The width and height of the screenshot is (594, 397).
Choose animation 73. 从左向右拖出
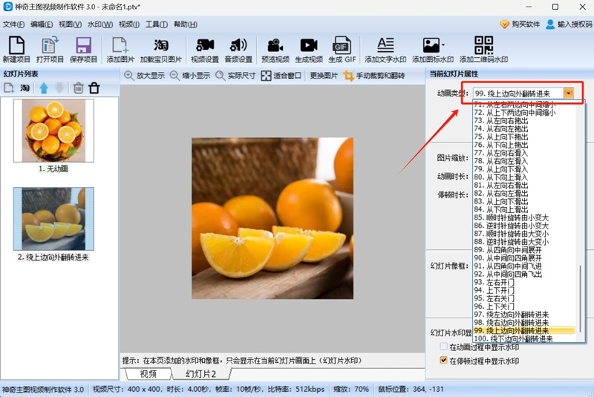(x=500, y=121)
